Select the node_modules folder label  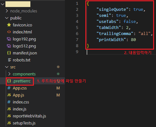point(24,11)
